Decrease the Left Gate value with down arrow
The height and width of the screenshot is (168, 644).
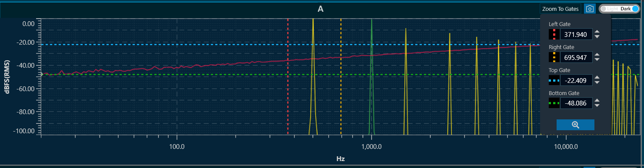[x=597, y=37]
